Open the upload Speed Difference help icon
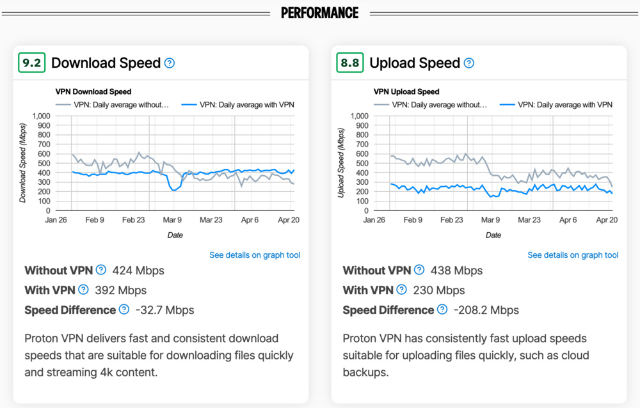 click(x=442, y=310)
